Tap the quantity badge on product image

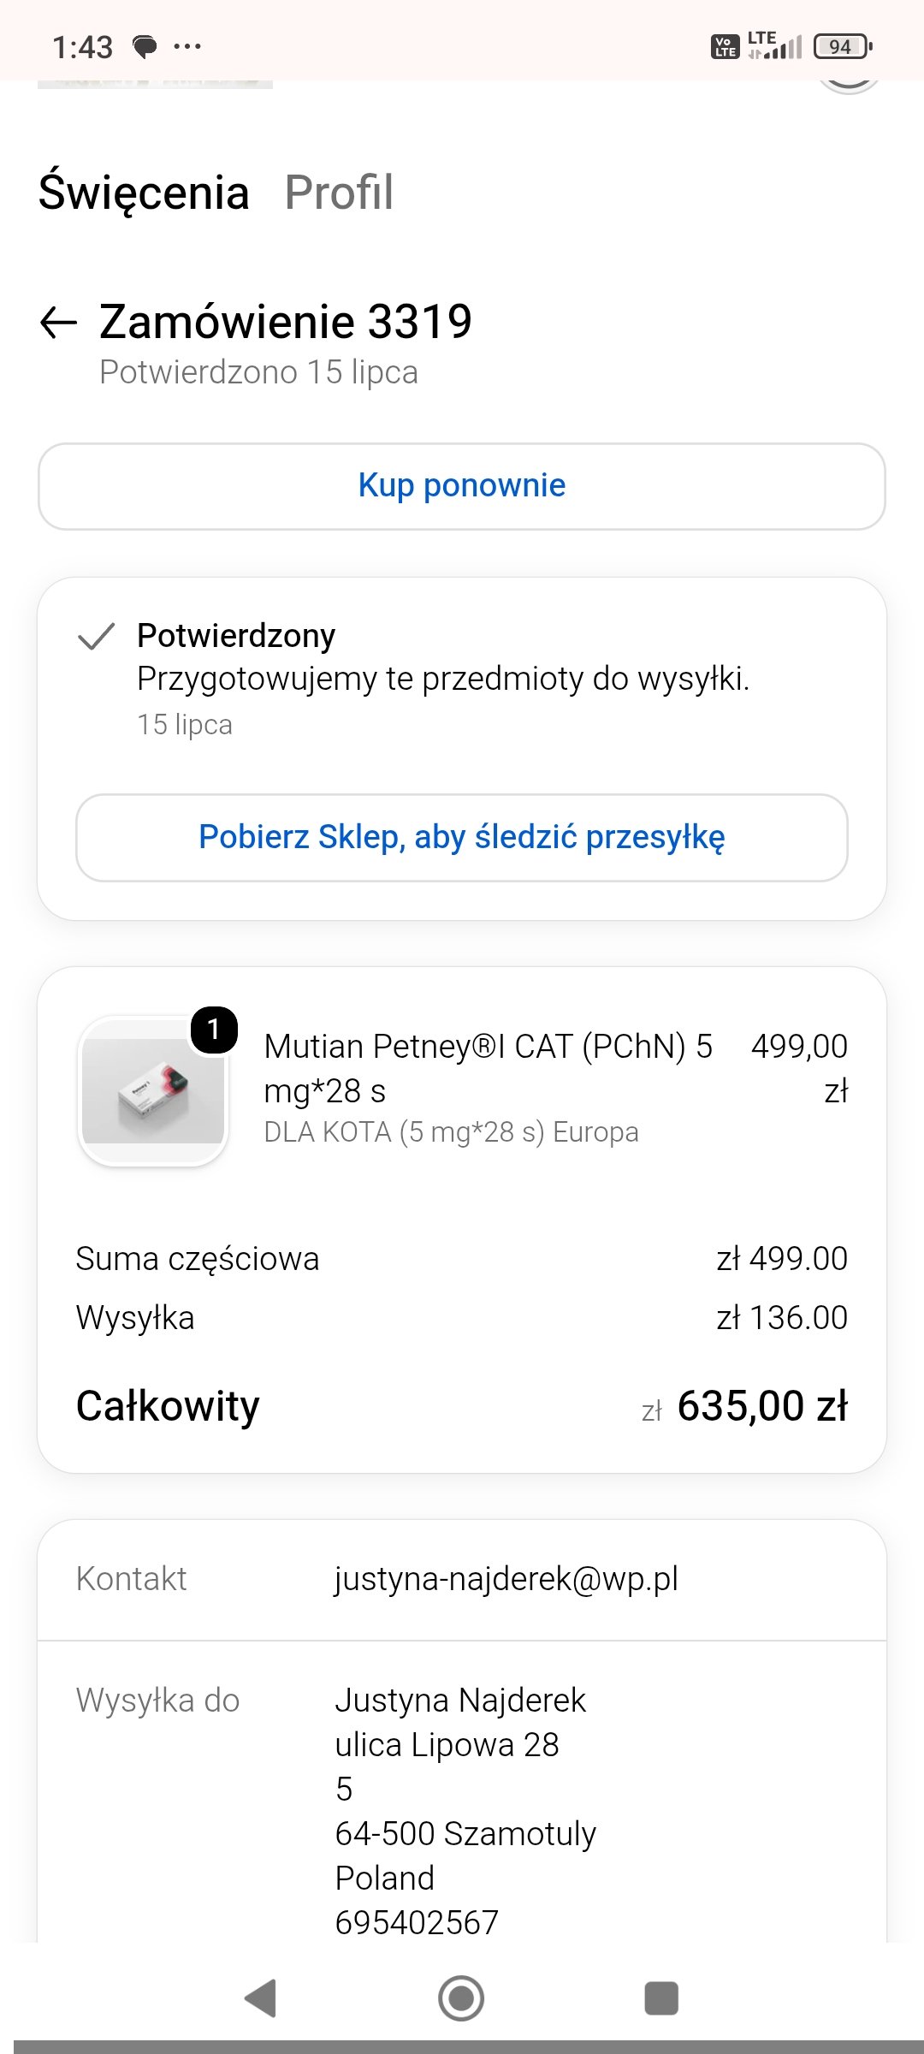click(214, 1030)
